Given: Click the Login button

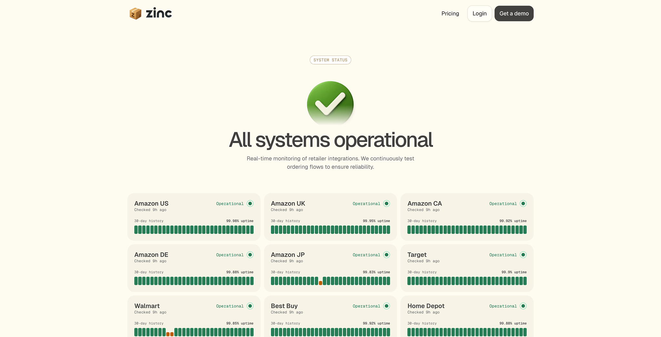Looking at the screenshot, I should [x=479, y=13].
